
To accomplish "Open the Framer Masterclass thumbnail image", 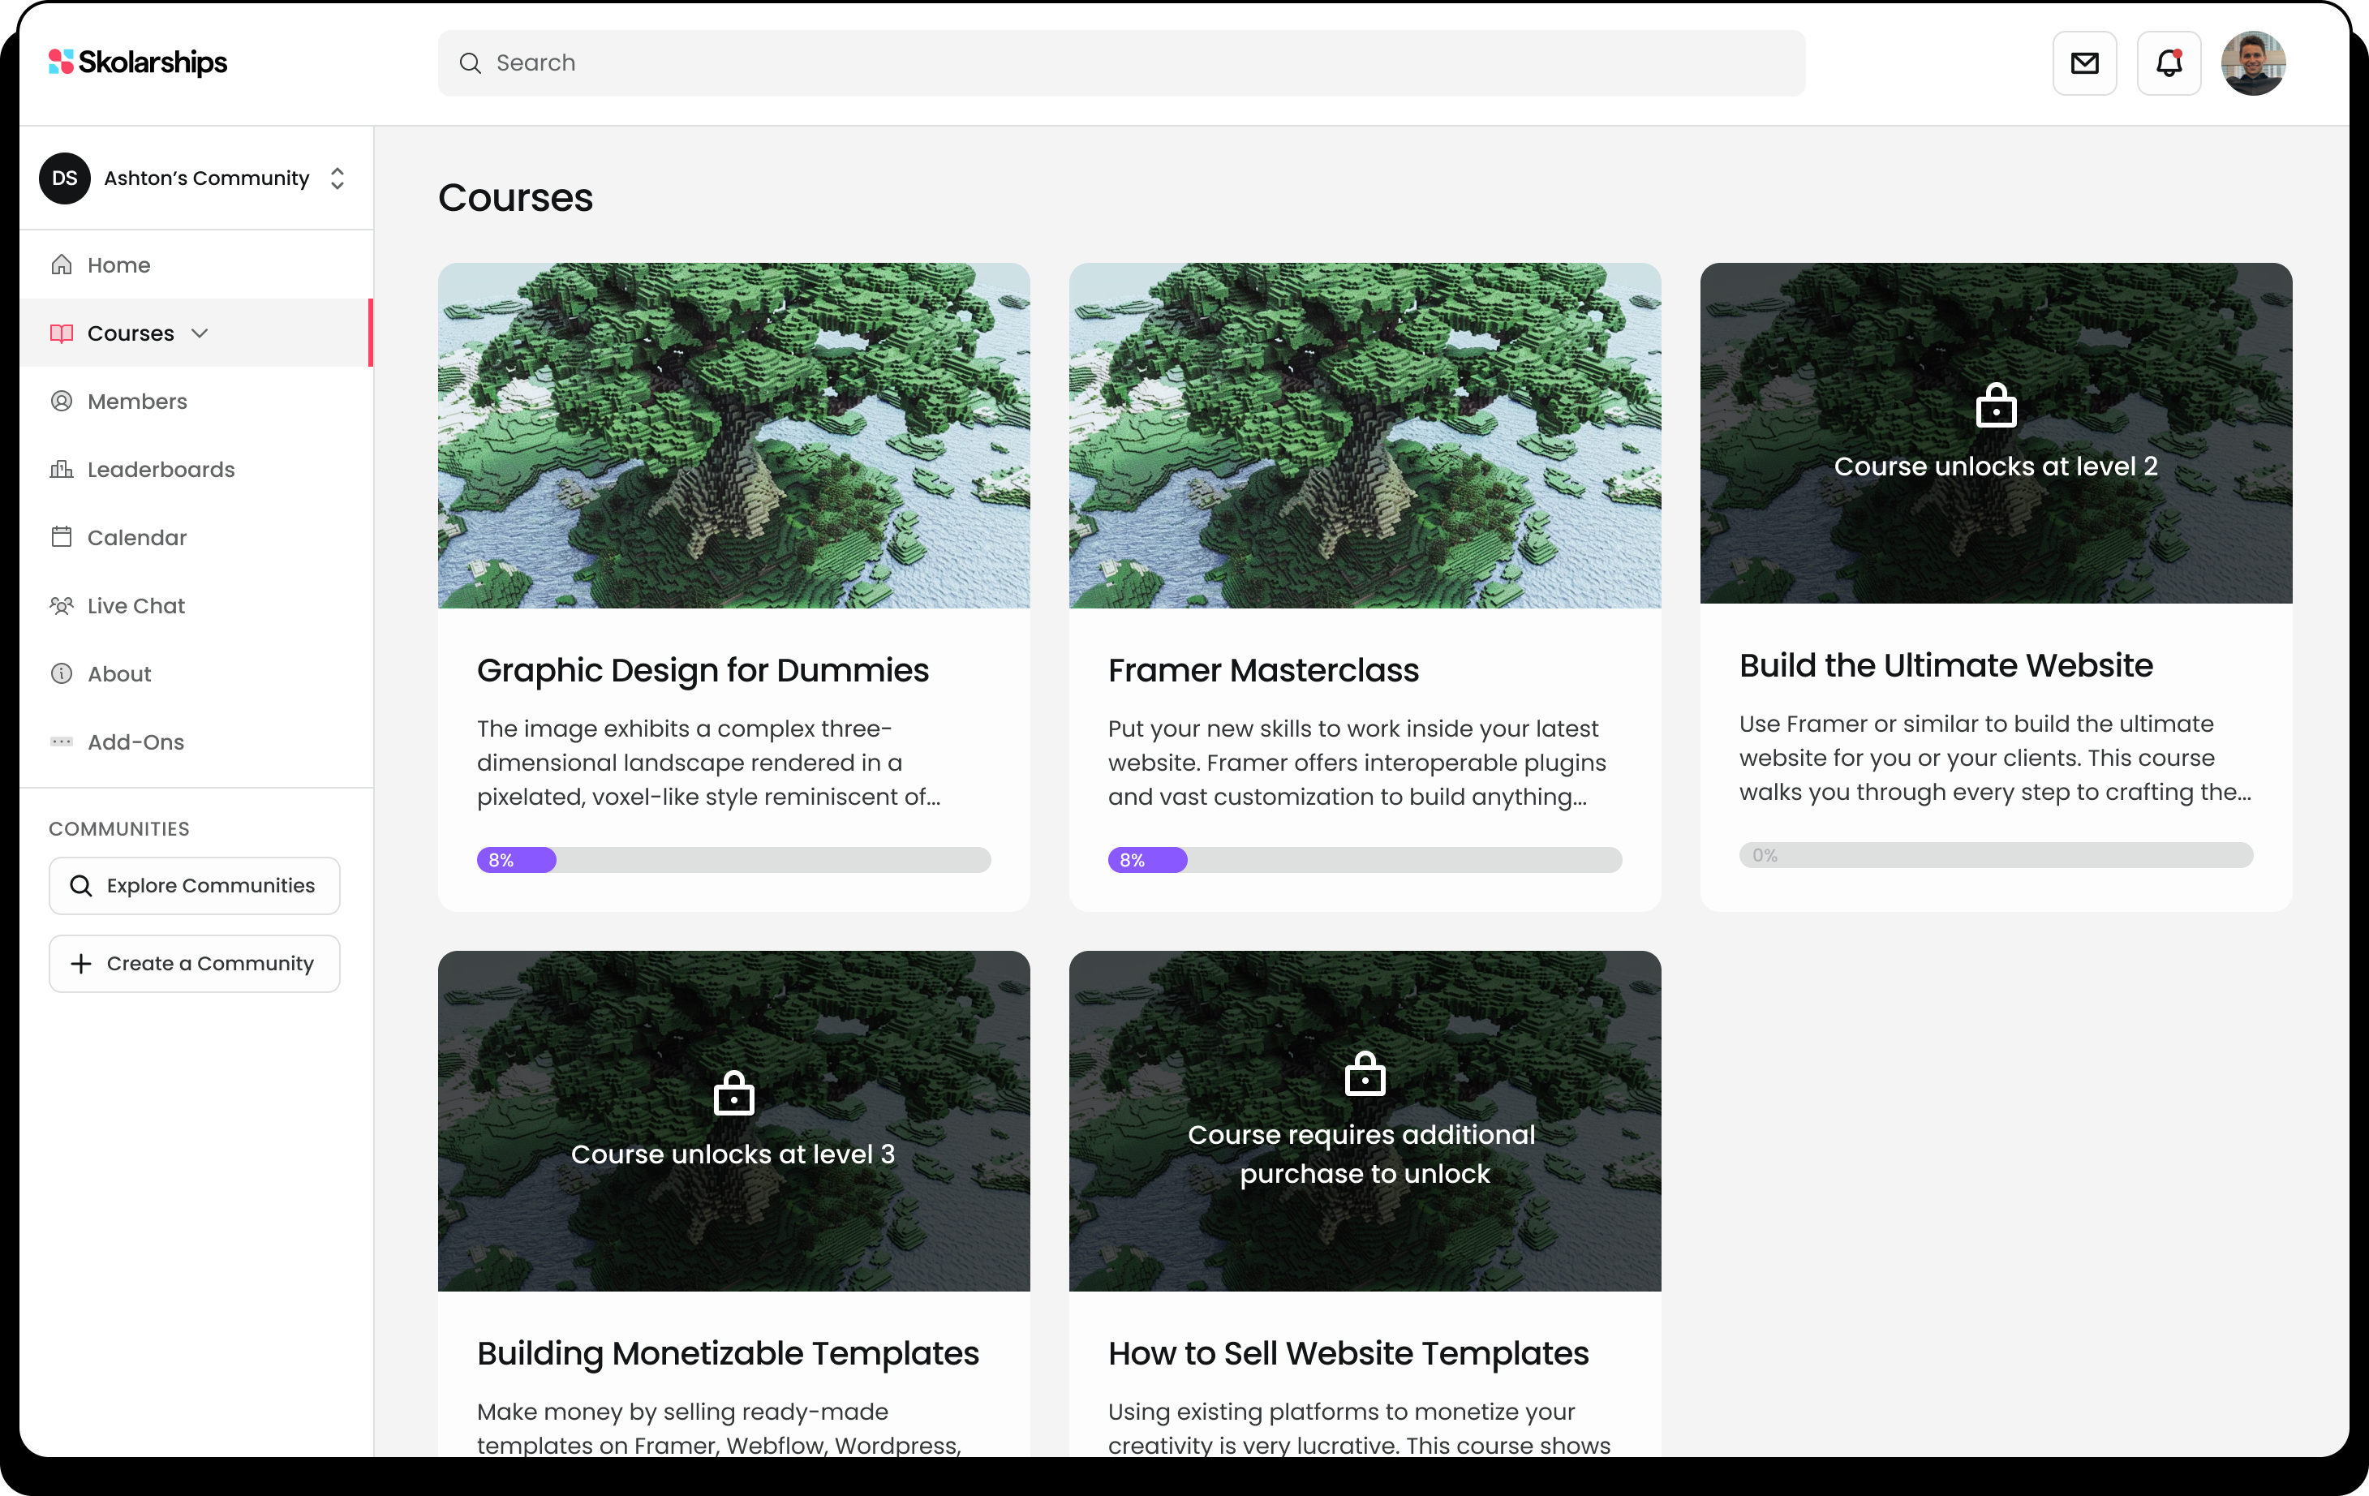I will (x=1365, y=436).
